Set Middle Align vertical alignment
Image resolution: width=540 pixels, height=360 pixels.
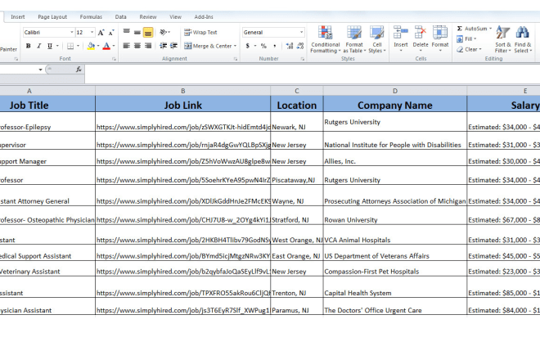coord(137,32)
